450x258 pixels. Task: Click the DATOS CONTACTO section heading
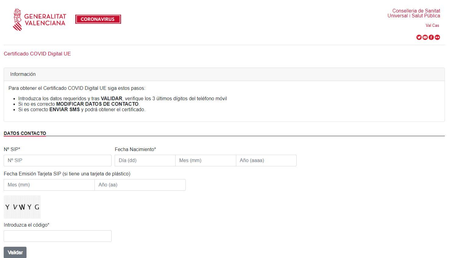coord(25,133)
